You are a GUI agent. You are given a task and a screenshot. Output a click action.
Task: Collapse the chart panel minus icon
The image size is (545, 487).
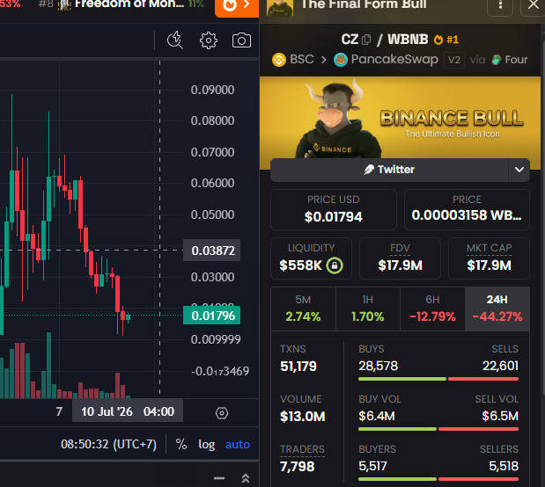click(219, 478)
